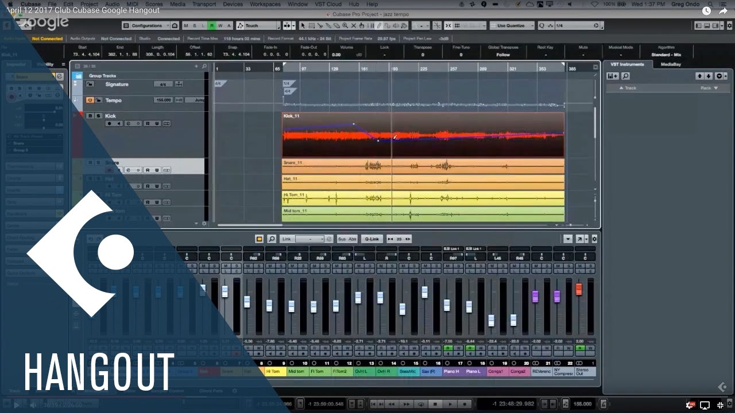
Task: Mute the Kick track
Action: pos(90,116)
